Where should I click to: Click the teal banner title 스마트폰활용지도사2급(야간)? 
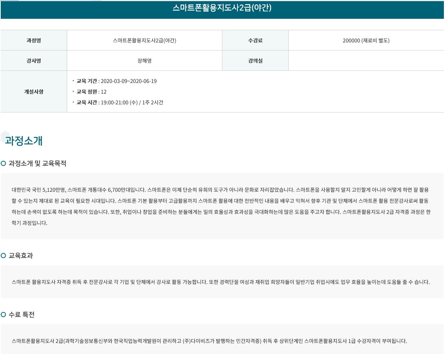pos(222,8)
